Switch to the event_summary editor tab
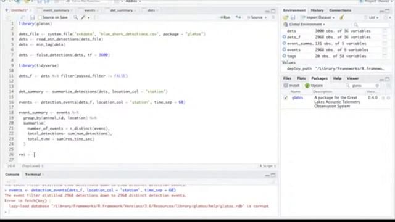 (x=56, y=10)
